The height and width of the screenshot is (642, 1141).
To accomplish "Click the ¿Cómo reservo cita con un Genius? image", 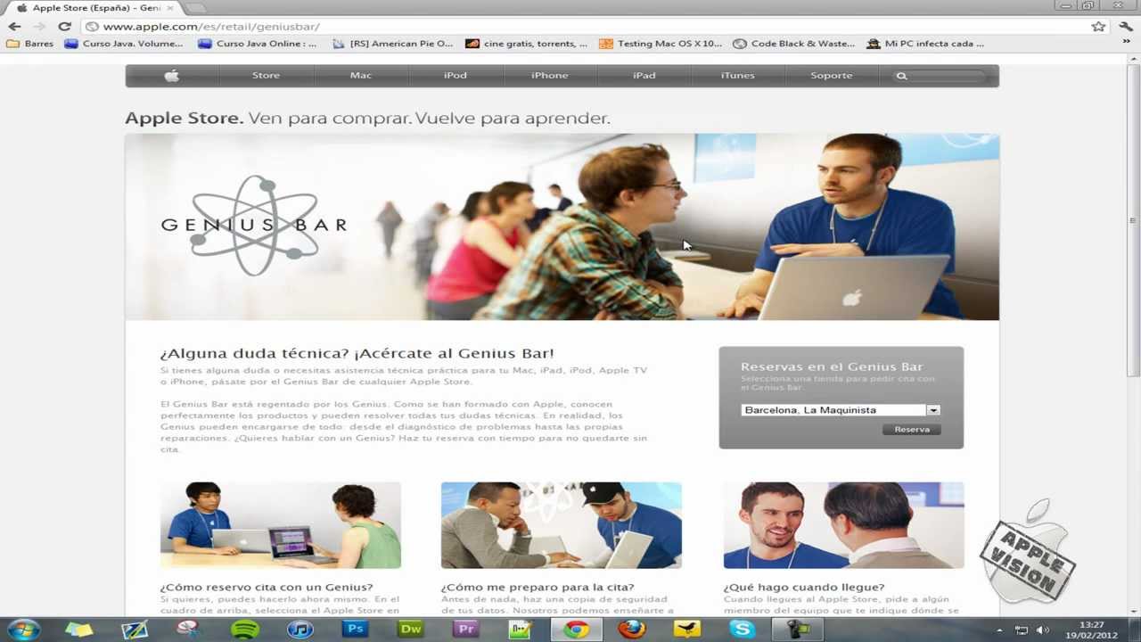I will tap(280, 525).
